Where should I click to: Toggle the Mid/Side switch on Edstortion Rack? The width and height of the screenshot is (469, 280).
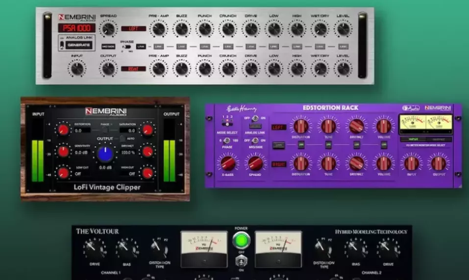pyautogui.click(x=255, y=140)
